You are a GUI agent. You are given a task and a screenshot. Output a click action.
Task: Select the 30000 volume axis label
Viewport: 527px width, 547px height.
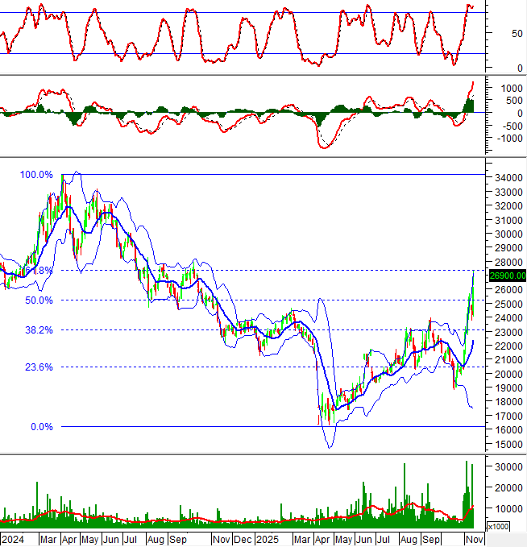point(507,467)
